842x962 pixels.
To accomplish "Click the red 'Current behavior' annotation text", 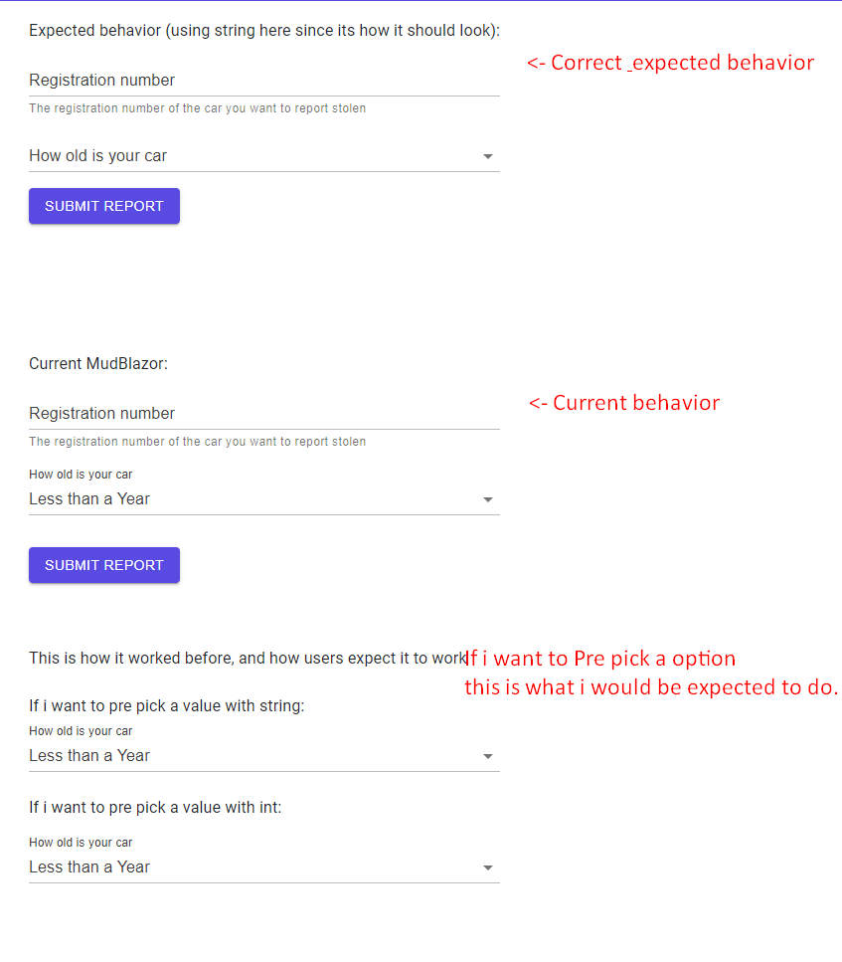I will pyautogui.click(x=624, y=403).
